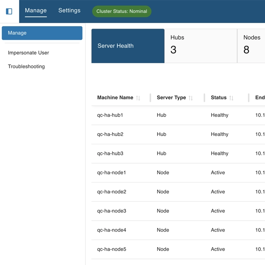Click Healthy status for qc-ha-hub1

pyautogui.click(x=220, y=115)
